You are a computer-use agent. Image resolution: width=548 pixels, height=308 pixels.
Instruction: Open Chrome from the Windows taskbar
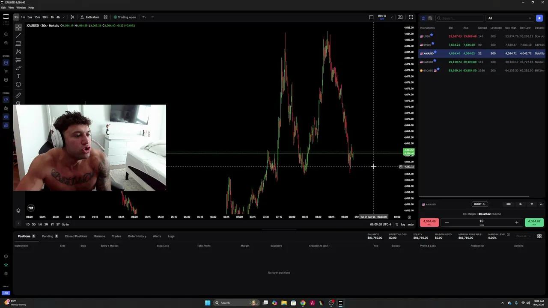(x=303, y=303)
